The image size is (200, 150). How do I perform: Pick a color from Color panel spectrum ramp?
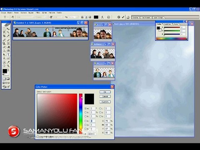(x=172, y=39)
